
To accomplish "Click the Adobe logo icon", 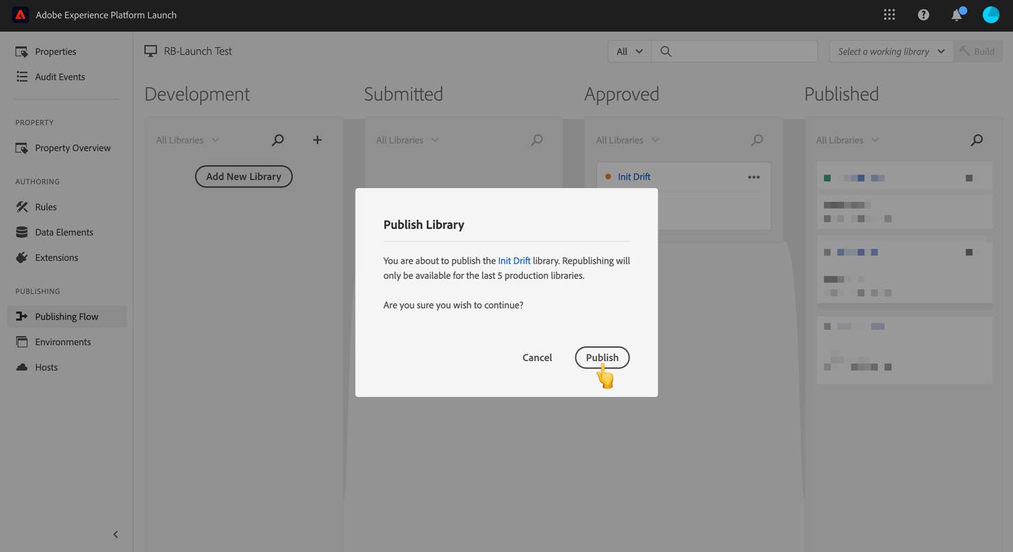I will click(21, 15).
